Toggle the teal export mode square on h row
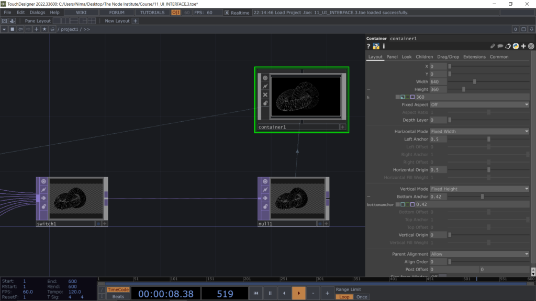 point(403,97)
